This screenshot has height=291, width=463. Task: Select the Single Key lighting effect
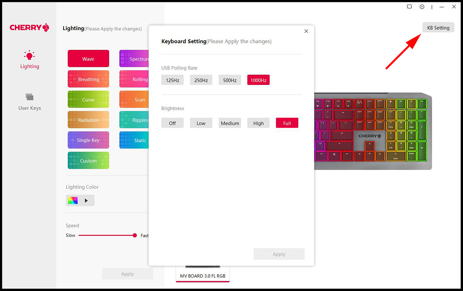coord(88,140)
